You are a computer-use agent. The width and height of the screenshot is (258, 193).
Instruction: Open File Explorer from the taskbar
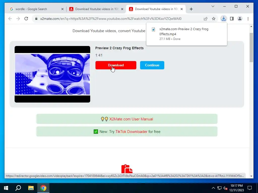[x=31, y=188]
